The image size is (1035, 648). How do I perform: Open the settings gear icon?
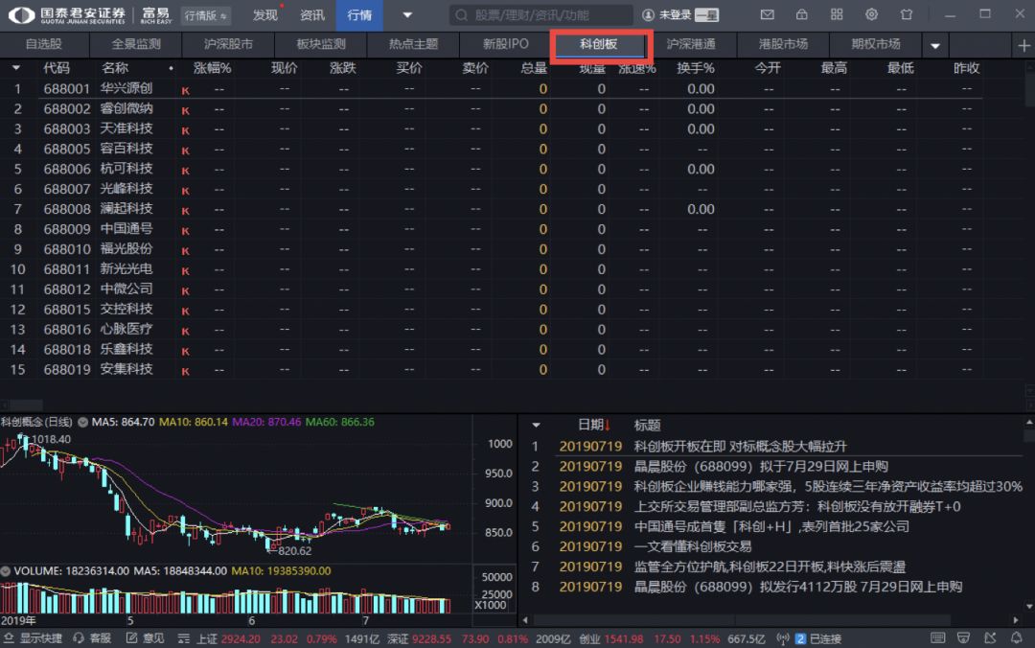click(872, 14)
